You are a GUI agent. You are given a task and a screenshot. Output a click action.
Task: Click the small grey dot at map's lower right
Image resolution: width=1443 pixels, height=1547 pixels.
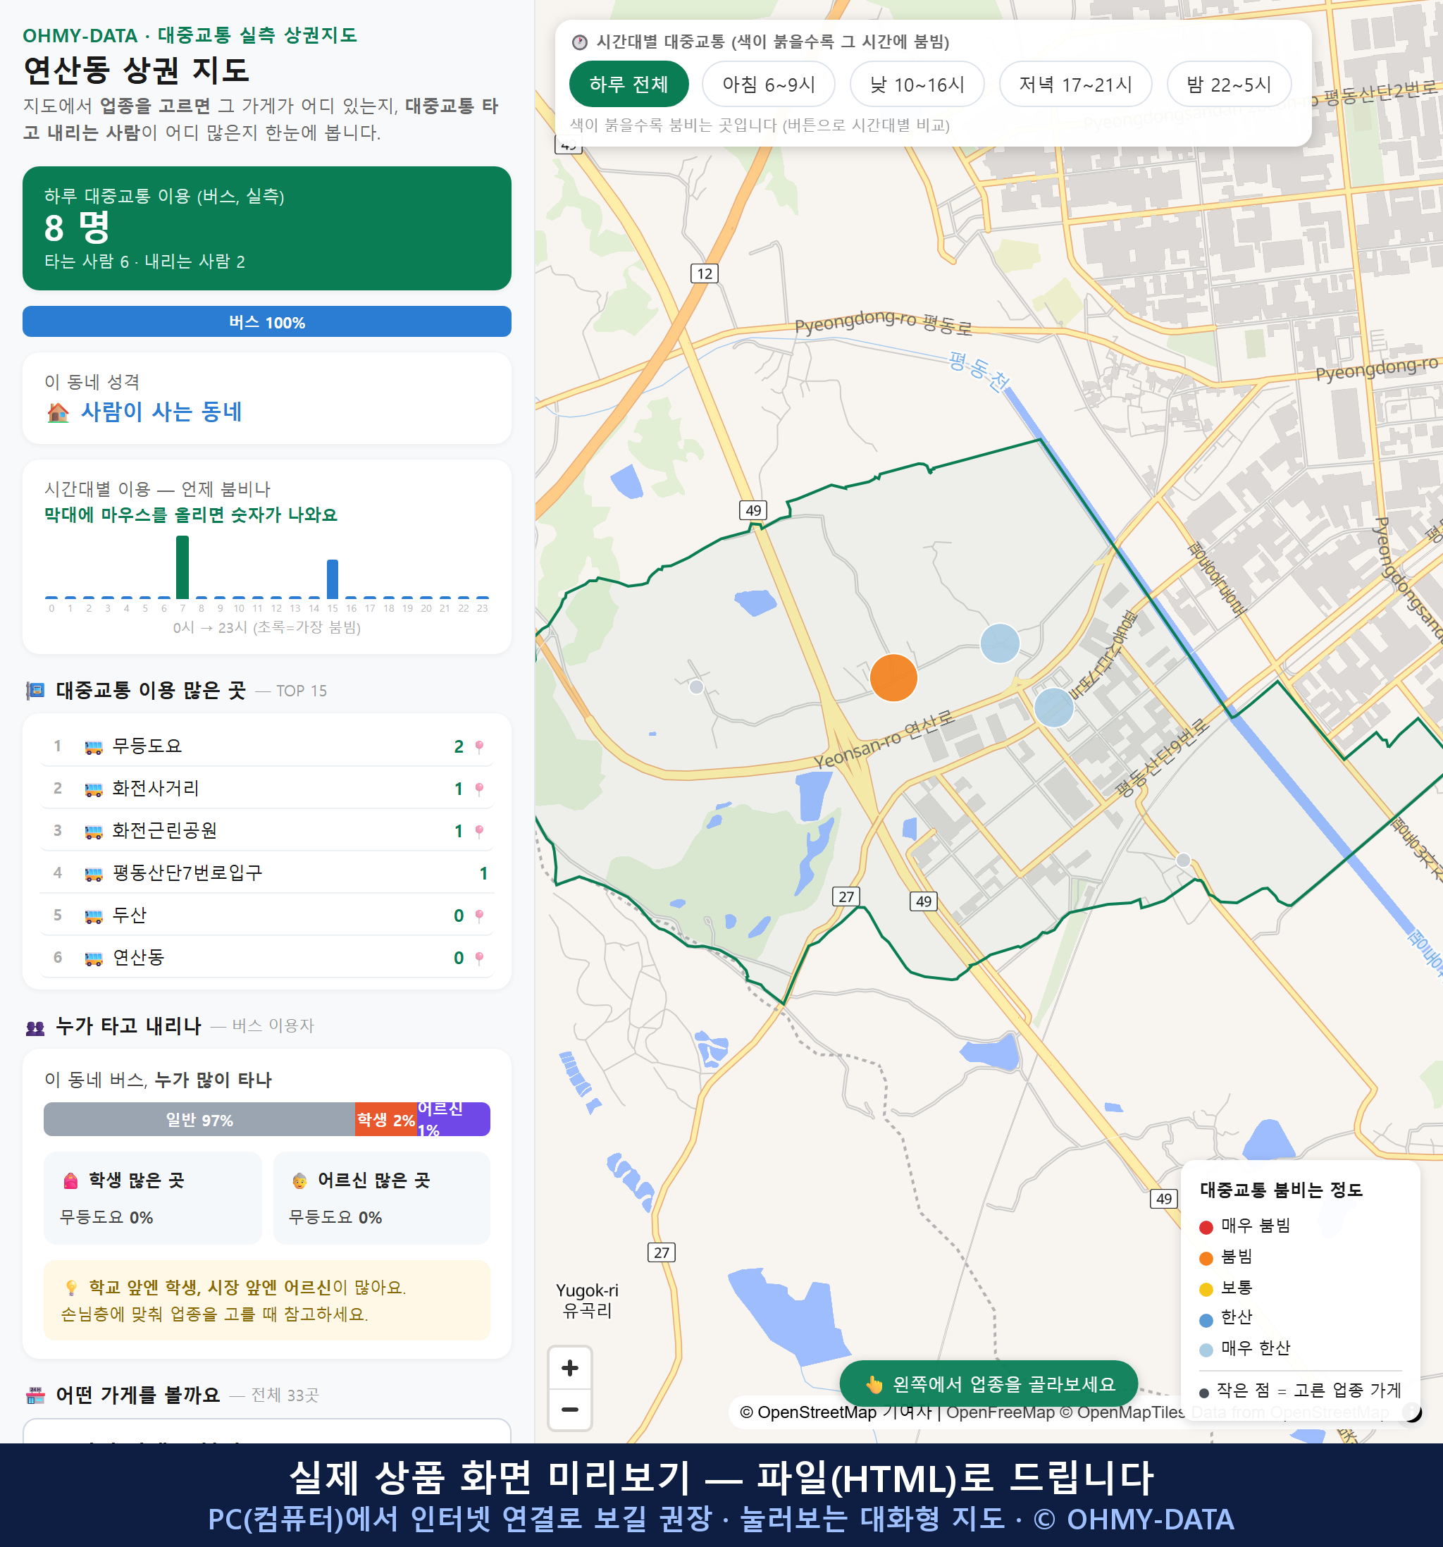[1182, 860]
